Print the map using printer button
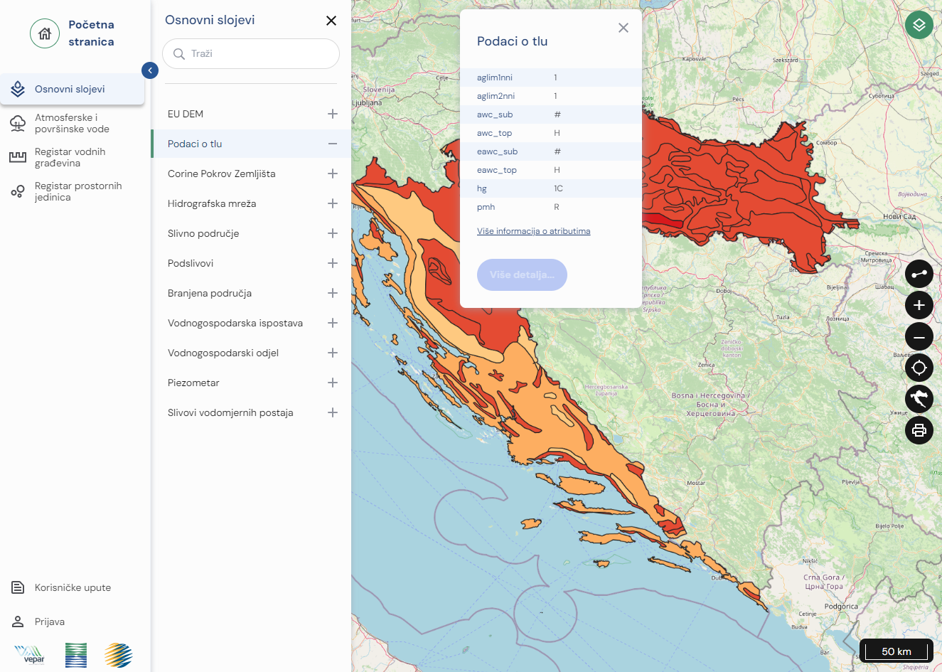The height and width of the screenshot is (672, 942). tap(919, 430)
